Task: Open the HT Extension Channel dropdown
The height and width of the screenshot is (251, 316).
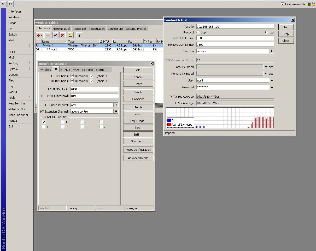Action: [x=116, y=112]
